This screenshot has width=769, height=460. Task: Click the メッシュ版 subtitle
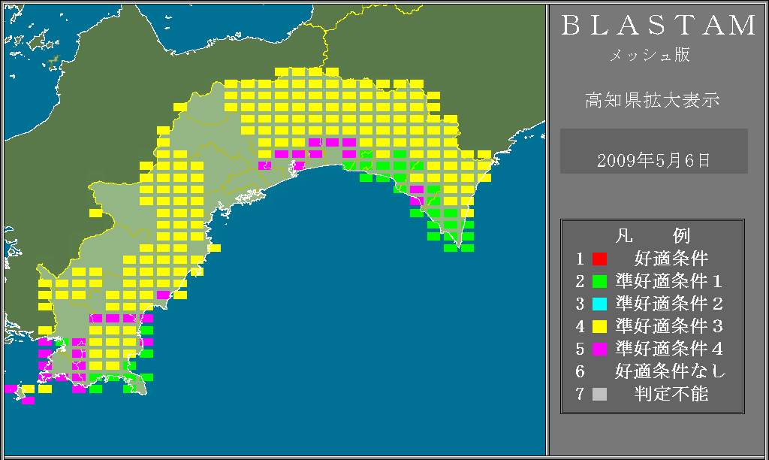[650, 55]
